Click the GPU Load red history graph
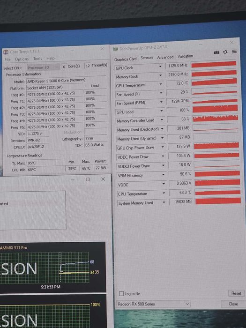This screenshot has height=328, width=246. (215, 109)
